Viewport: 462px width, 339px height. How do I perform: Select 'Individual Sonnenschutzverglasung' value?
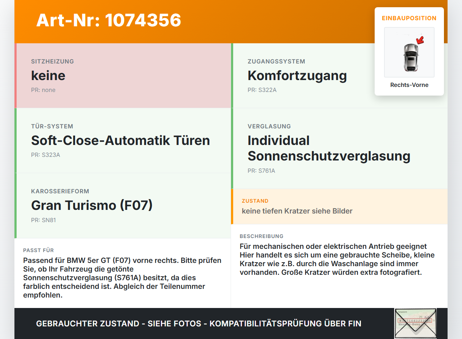329,148
